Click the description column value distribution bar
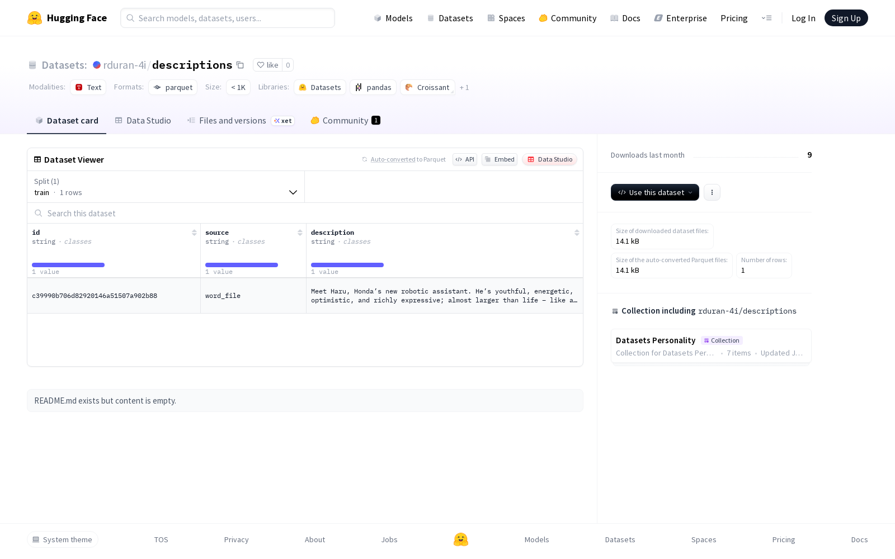 pyautogui.click(x=347, y=265)
